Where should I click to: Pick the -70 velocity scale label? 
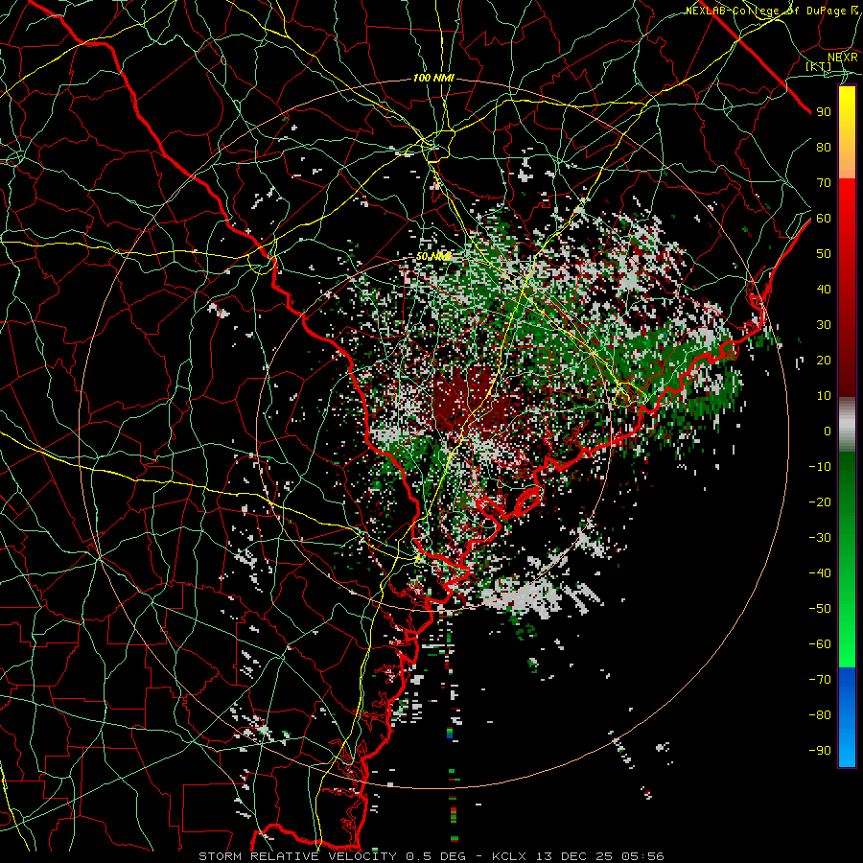820,680
